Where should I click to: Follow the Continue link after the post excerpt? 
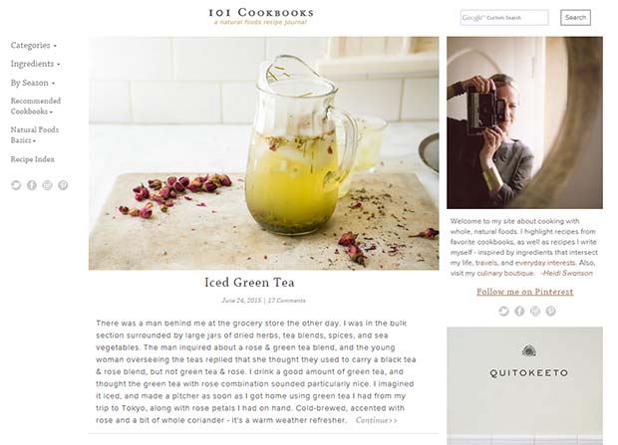point(377,420)
